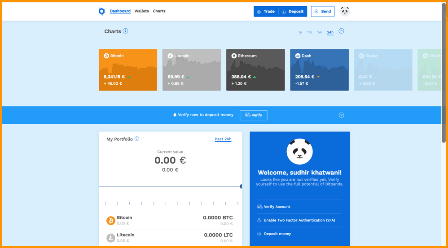The width and height of the screenshot is (448, 248).
Task: Click the portfolio graph end-point marker
Action: click(x=241, y=187)
